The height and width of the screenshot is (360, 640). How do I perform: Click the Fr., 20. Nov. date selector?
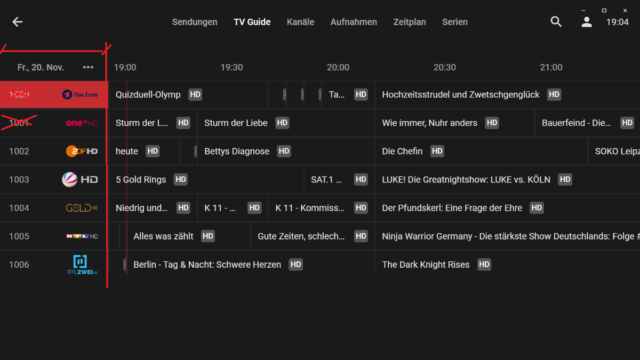41,67
